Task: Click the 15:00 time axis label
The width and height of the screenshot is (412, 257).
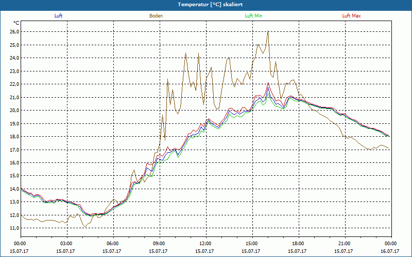Action: 252,244
